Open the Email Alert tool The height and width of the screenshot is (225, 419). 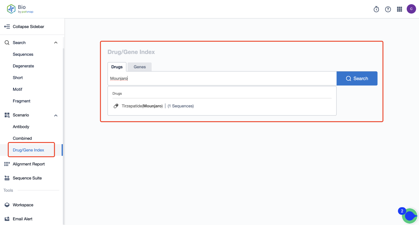tap(23, 219)
